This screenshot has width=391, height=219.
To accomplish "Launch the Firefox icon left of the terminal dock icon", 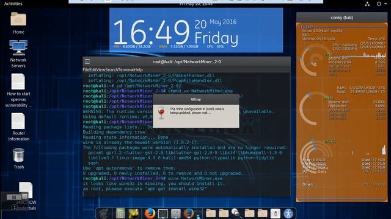I will (x=150, y=214).
